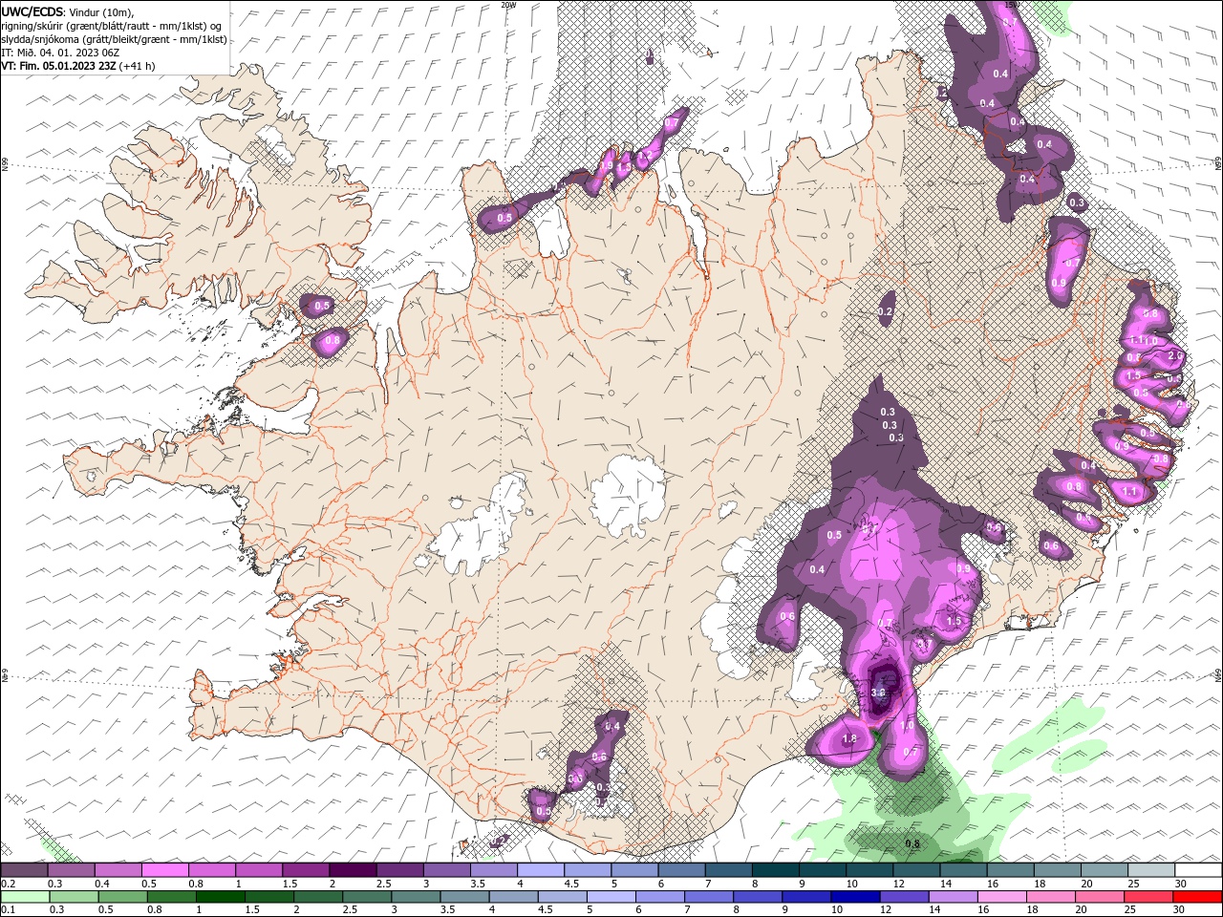Click the grayish-purple swatch between 0.2 and 0.3

click(24, 870)
